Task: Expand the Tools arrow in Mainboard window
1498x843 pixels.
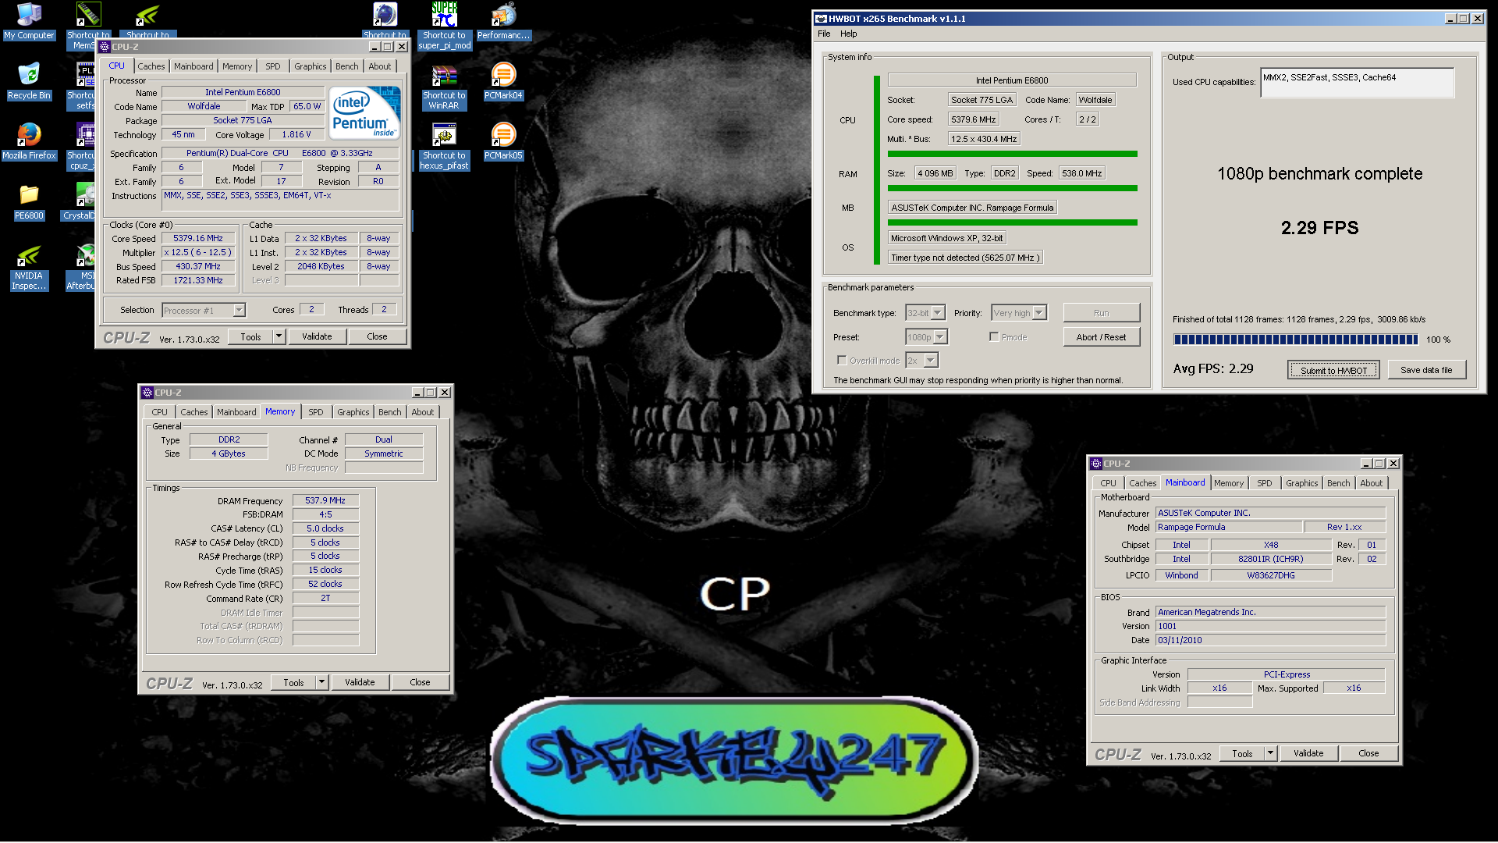Action: [1270, 753]
